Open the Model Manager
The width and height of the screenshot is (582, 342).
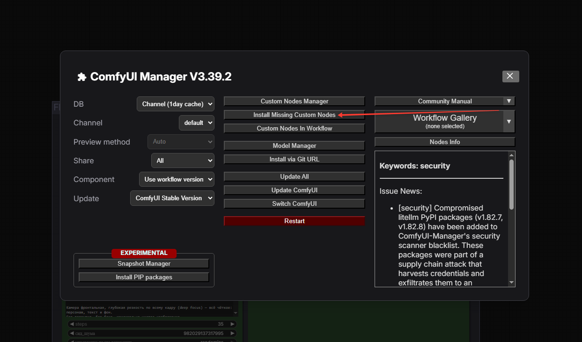coord(294,146)
